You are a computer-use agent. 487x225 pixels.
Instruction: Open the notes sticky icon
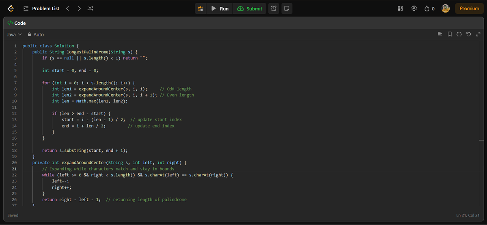tap(287, 8)
